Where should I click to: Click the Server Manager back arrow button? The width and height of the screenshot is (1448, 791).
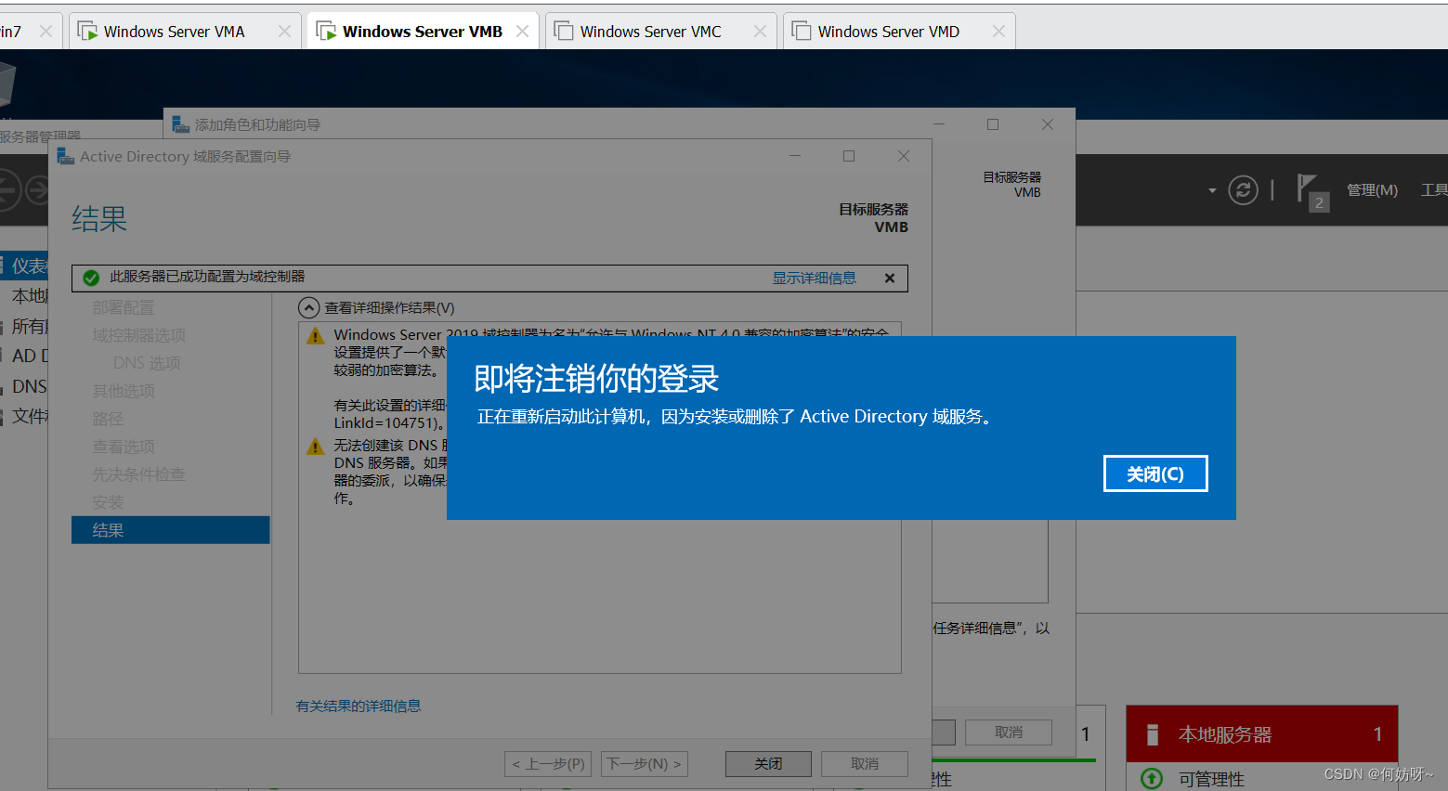point(7,190)
